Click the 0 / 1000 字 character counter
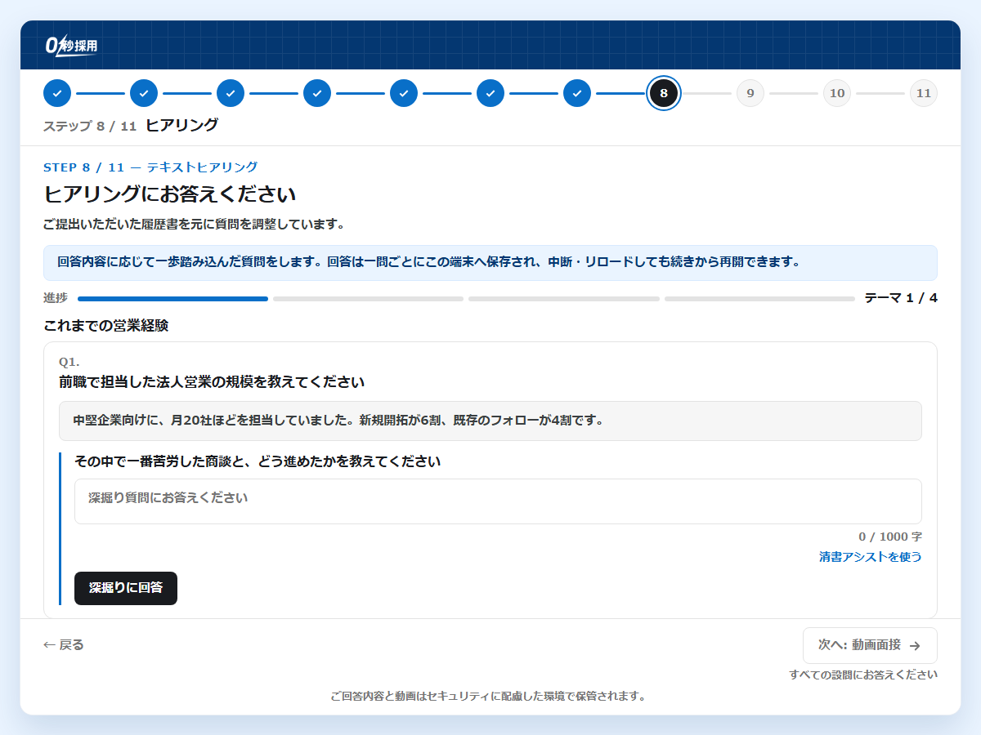The height and width of the screenshot is (735, 981). pos(890,537)
